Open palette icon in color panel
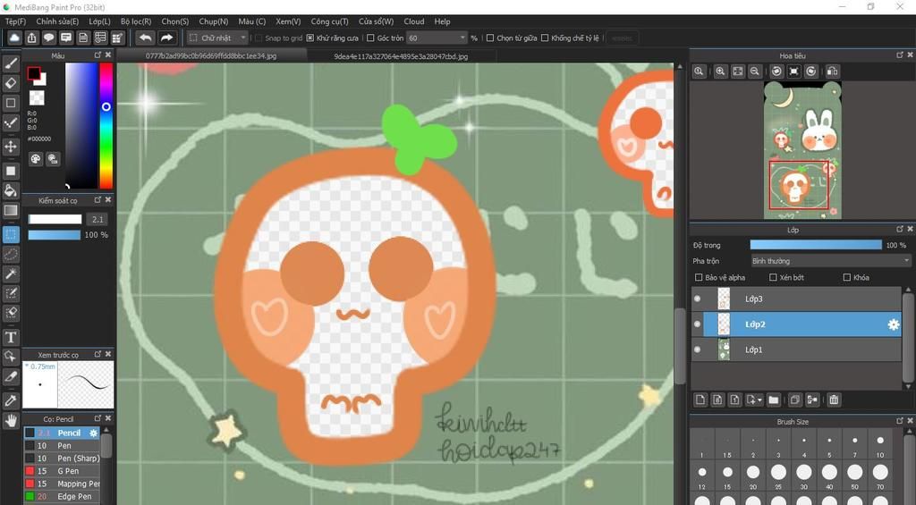 click(36, 159)
